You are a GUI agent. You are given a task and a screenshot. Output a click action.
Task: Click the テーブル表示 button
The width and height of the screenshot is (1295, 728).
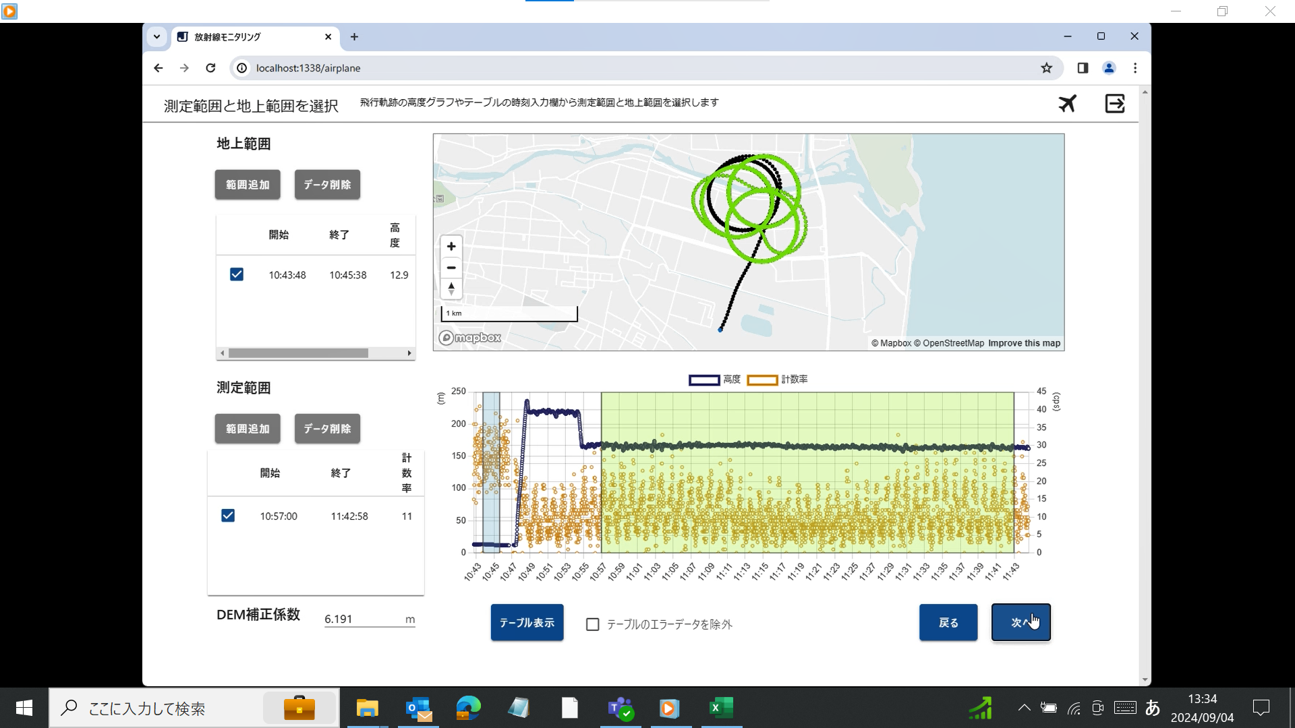[x=527, y=622]
